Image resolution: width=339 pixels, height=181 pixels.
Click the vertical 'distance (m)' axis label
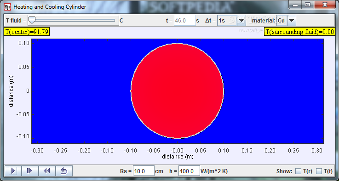point(11,91)
